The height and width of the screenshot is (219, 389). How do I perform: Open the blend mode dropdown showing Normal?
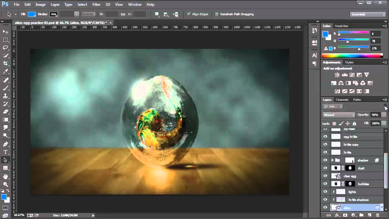point(338,115)
